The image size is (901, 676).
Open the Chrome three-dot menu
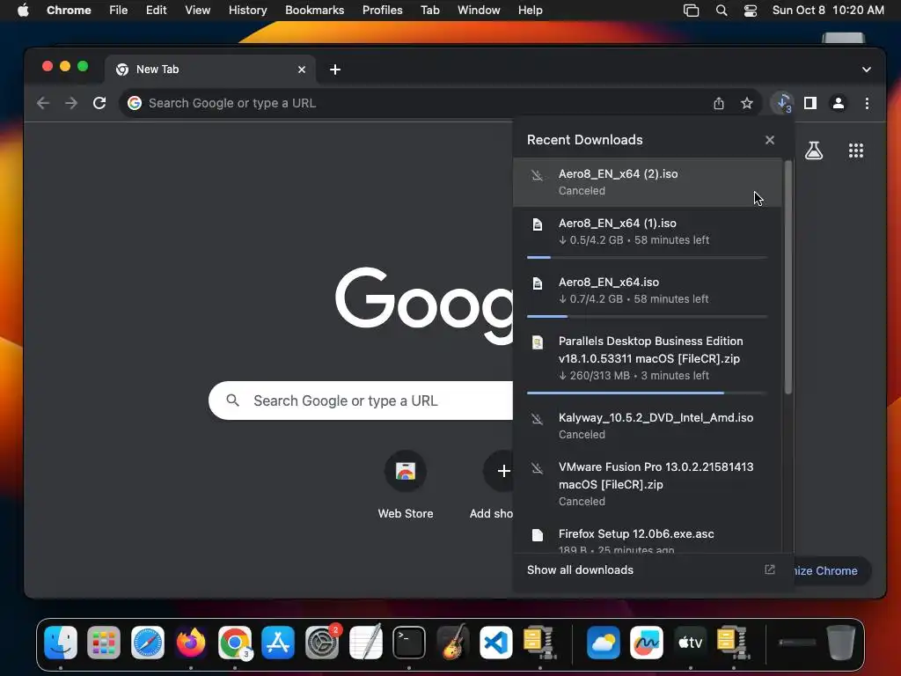(x=867, y=104)
